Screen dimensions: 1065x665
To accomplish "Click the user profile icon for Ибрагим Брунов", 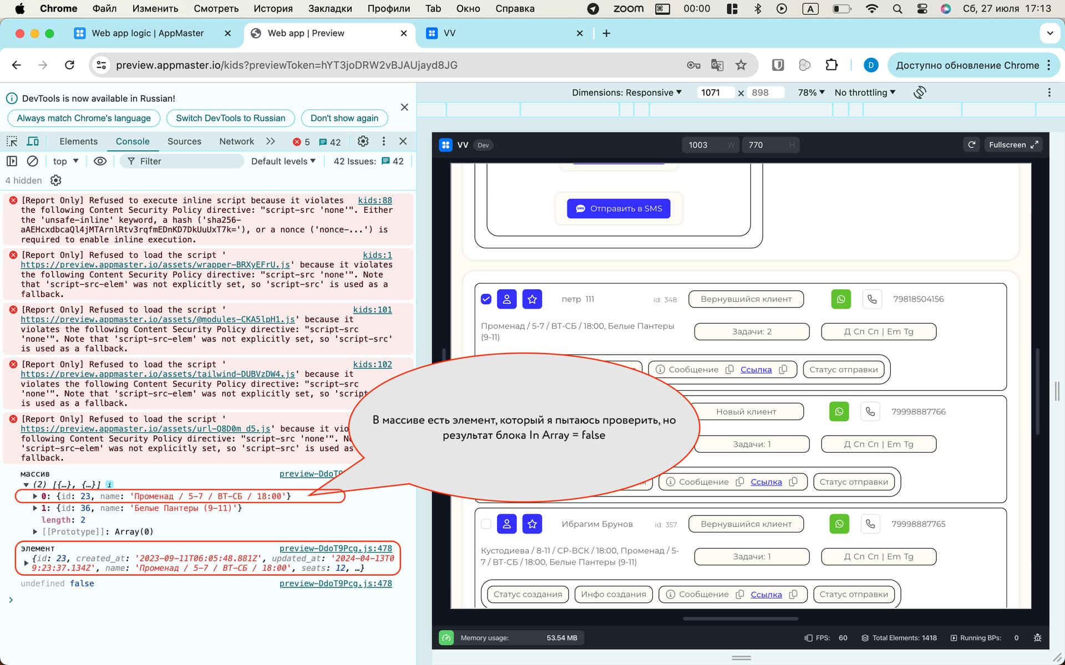I will (x=506, y=524).
